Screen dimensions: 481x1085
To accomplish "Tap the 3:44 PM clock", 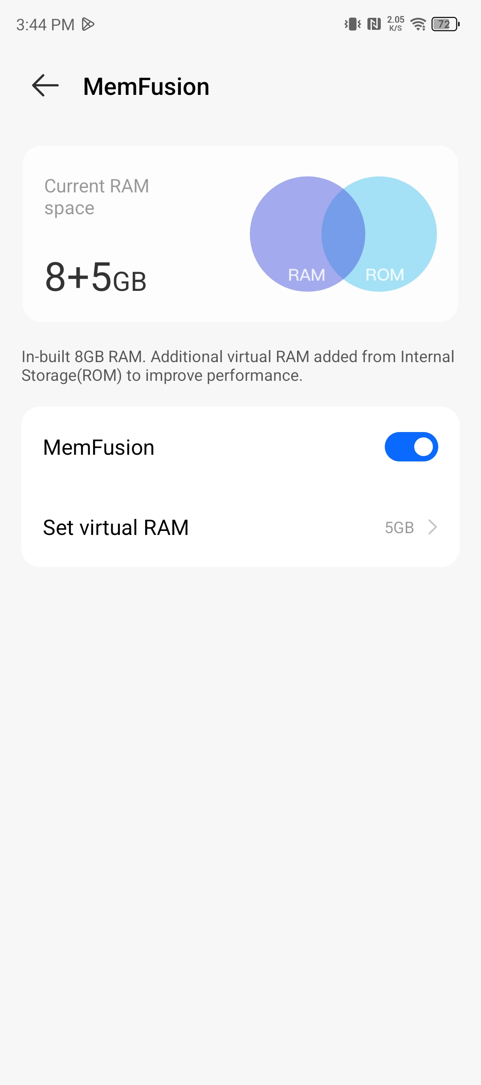I will [45, 24].
